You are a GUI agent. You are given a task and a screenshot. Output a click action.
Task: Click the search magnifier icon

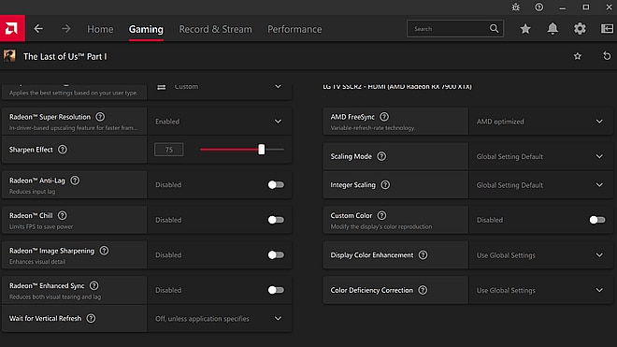point(494,28)
